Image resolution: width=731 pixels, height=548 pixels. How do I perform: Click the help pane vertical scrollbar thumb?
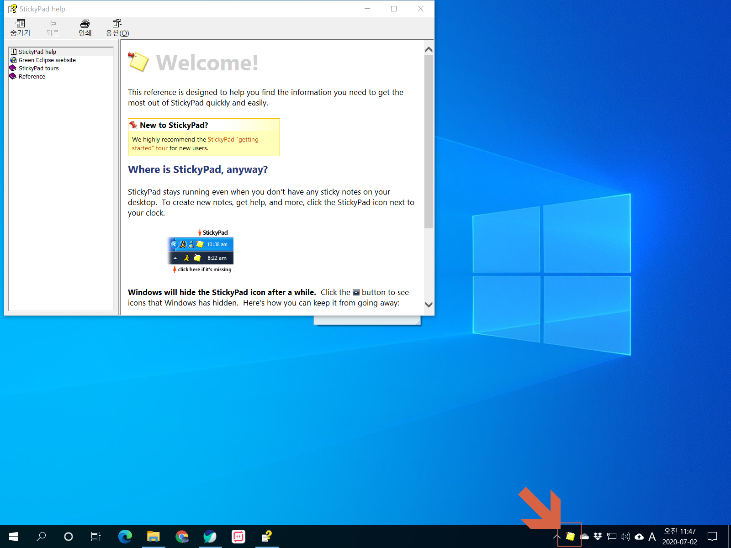pyautogui.click(x=429, y=142)
